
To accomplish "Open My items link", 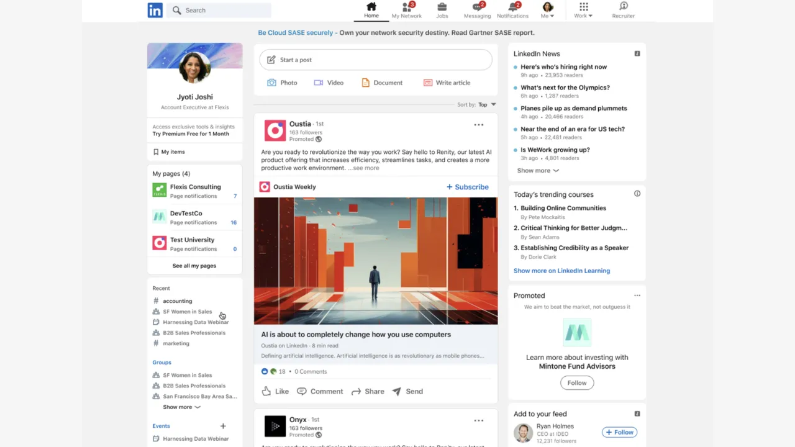I will click(x=169, y=151).
